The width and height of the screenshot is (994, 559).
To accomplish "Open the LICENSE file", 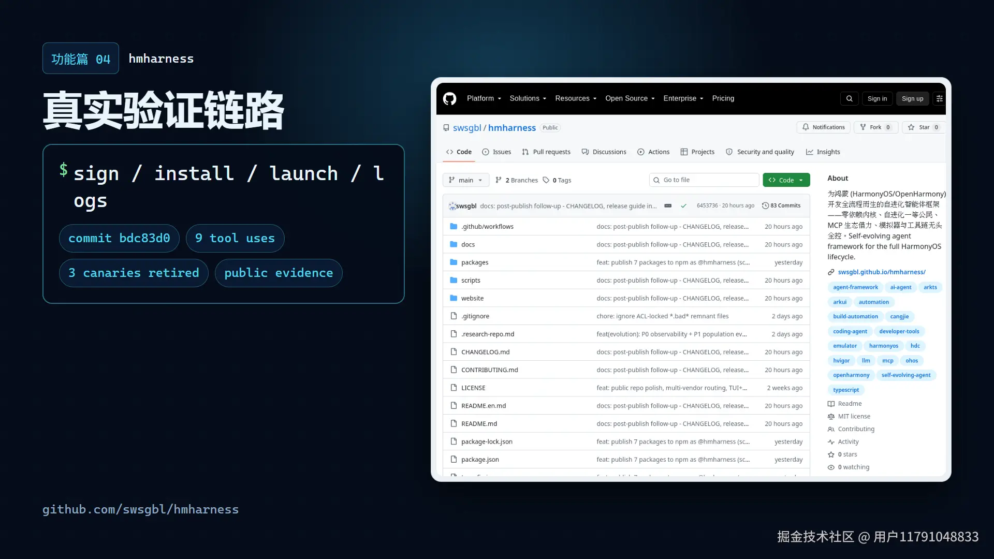I will (473, 388).
